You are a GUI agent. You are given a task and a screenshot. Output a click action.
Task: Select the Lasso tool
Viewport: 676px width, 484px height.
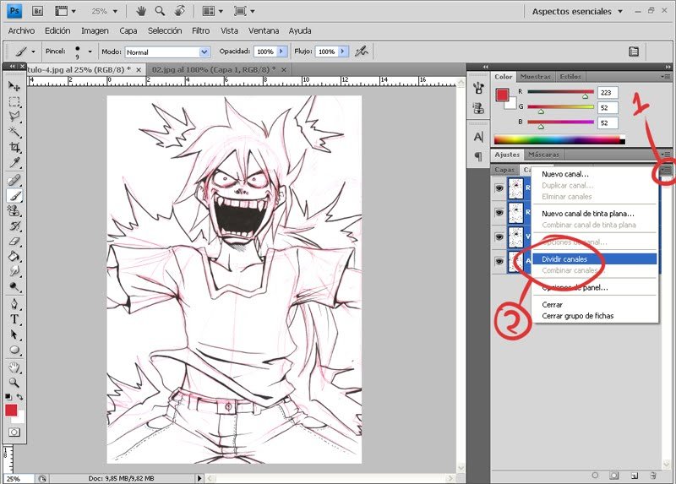[x=14, y=117]
